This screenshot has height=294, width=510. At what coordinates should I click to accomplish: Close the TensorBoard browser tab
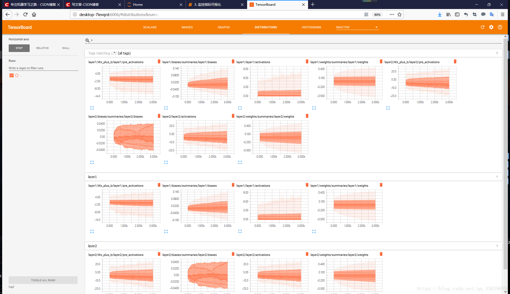[303, 5]
